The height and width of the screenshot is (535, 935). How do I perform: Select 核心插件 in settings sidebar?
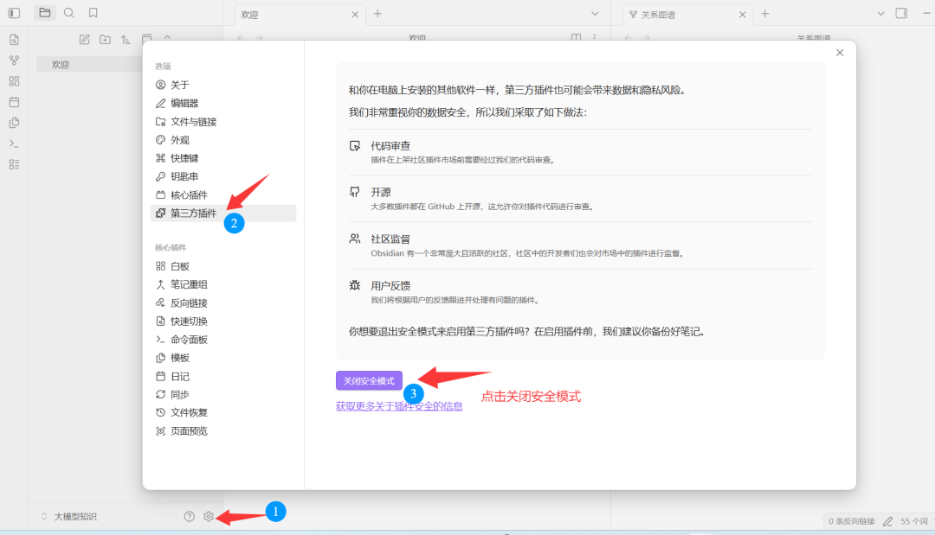click(x=223, y=195)
